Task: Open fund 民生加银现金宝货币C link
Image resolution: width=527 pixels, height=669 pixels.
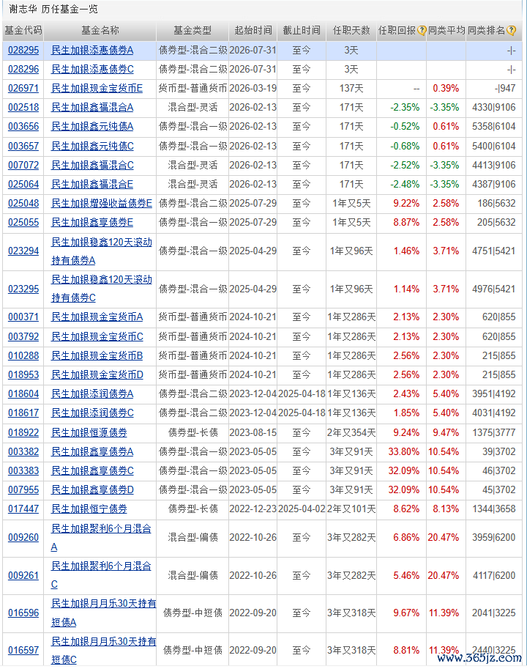Action: [97, 337]
